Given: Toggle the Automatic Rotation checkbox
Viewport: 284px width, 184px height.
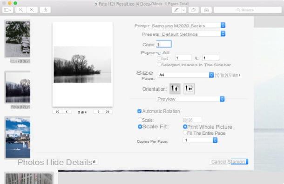Looking at the screenshot, I should click(139, 111).
